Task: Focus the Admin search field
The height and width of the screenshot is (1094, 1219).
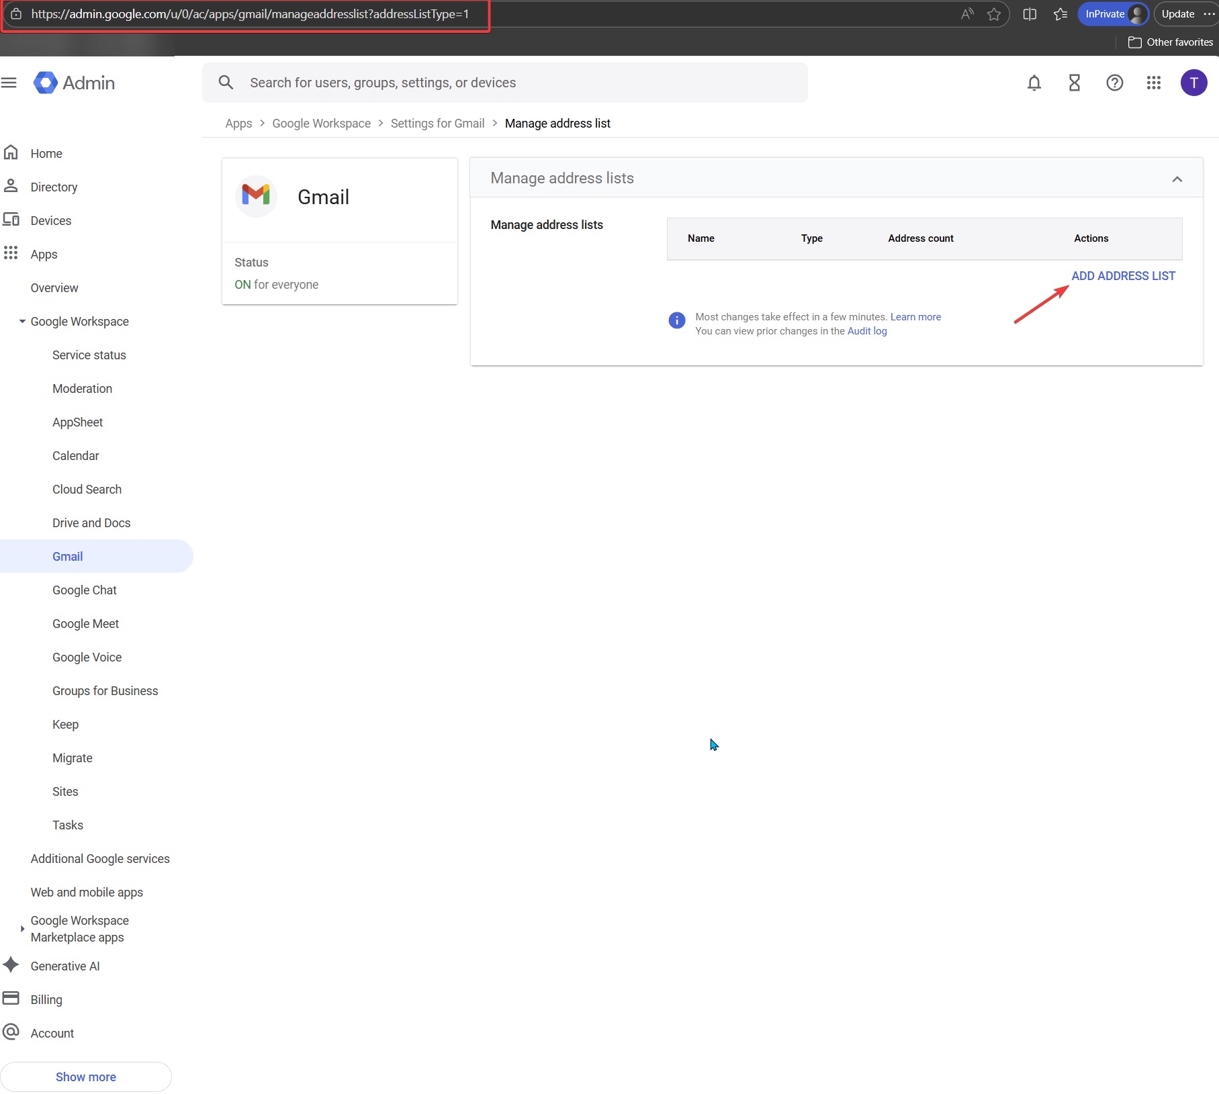Action: tap(505, 83)
